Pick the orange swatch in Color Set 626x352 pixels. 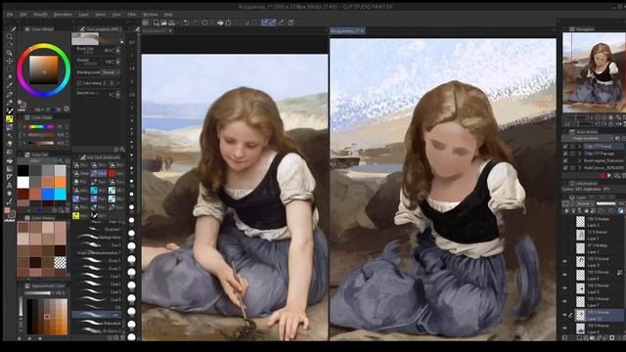tap(61, 182)
